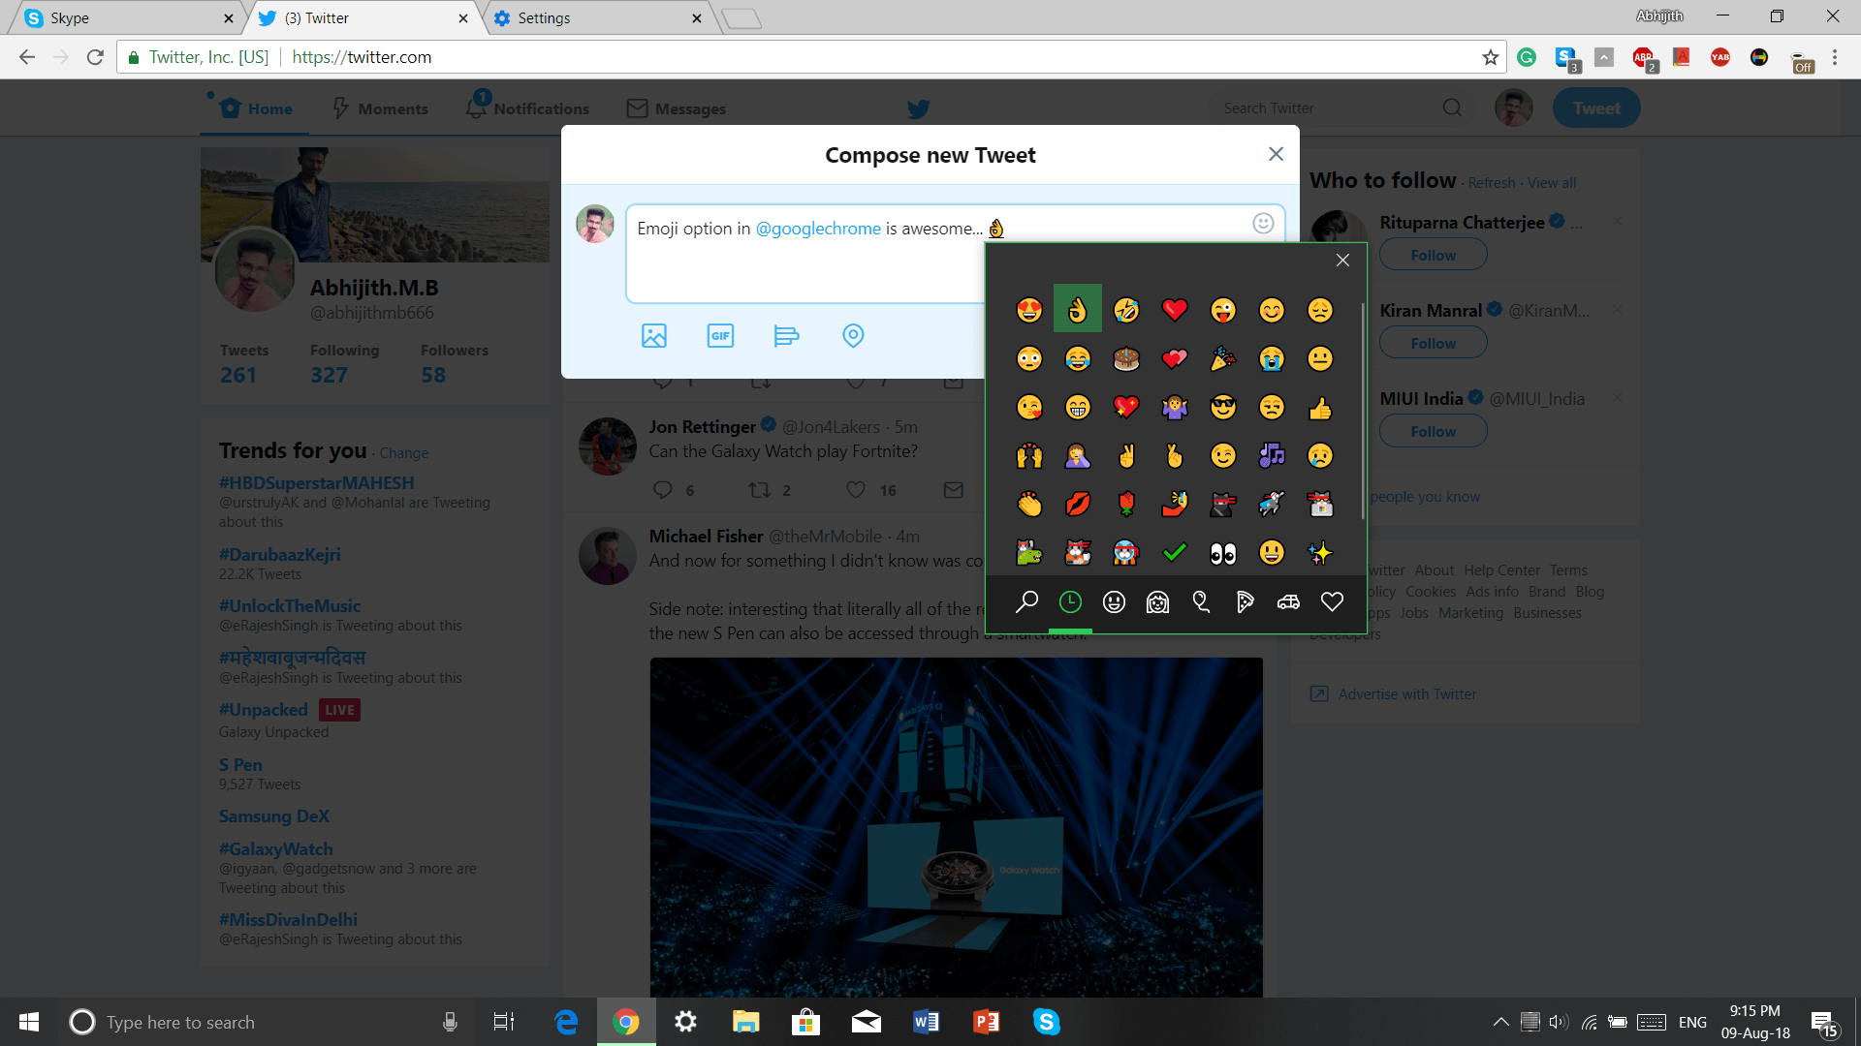
Task: Open profile avatar menu in top bar
Action: [x=1513, y=108]
